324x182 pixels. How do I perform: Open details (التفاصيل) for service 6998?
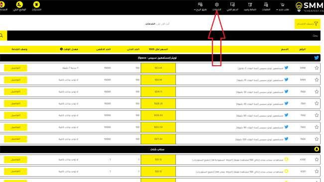tap(15, 68)
